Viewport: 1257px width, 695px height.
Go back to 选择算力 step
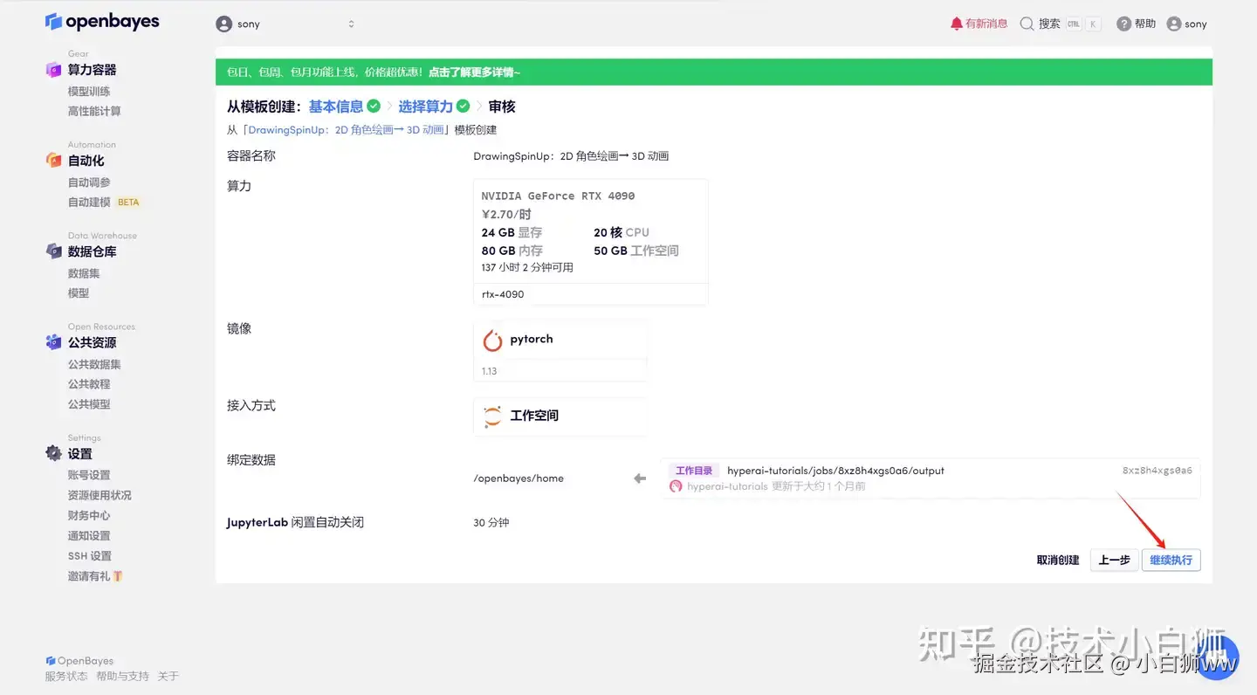click(426, 107)
